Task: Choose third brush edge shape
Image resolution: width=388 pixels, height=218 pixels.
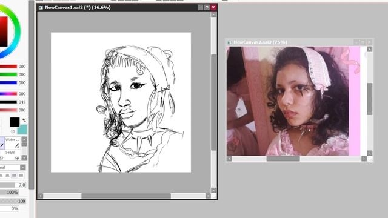Action: click(15, 176)
